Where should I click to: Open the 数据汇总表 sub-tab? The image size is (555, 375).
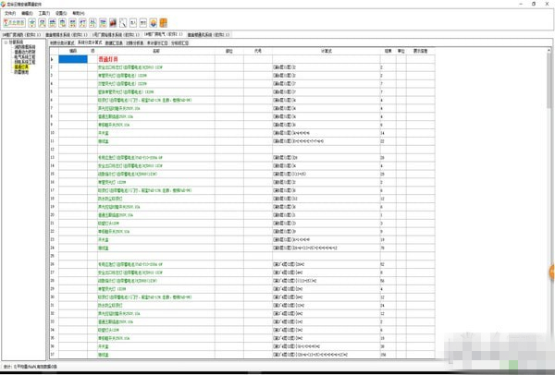114,43
